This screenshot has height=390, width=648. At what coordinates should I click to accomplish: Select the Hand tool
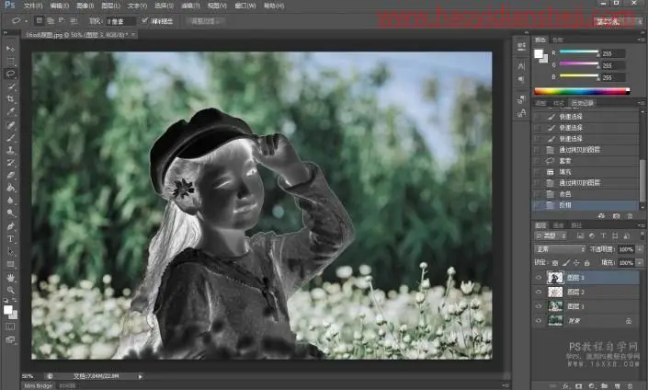(10, 278)
